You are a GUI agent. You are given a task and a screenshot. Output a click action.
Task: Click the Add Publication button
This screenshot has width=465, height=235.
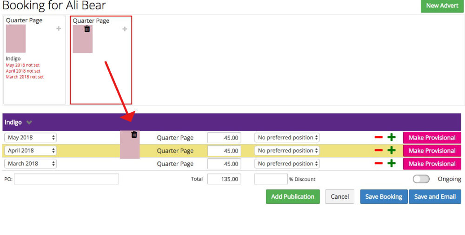pyautogui.click(x=292, y=196)
